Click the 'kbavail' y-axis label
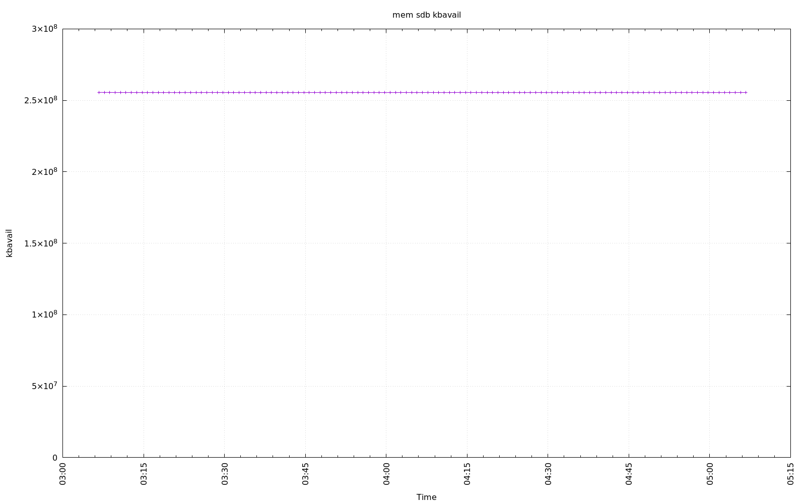Viewport: 806px width, 504px height. coord(9,243)
